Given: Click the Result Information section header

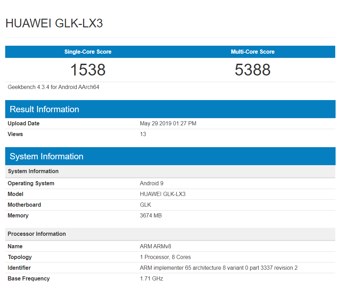Looking at the screenshot, I should (44, 109).
